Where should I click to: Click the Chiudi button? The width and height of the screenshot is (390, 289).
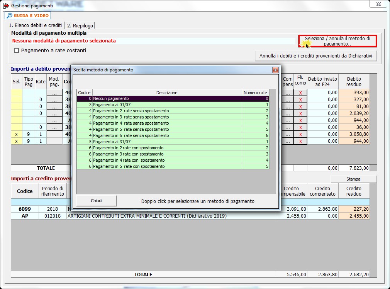[97, 201]
